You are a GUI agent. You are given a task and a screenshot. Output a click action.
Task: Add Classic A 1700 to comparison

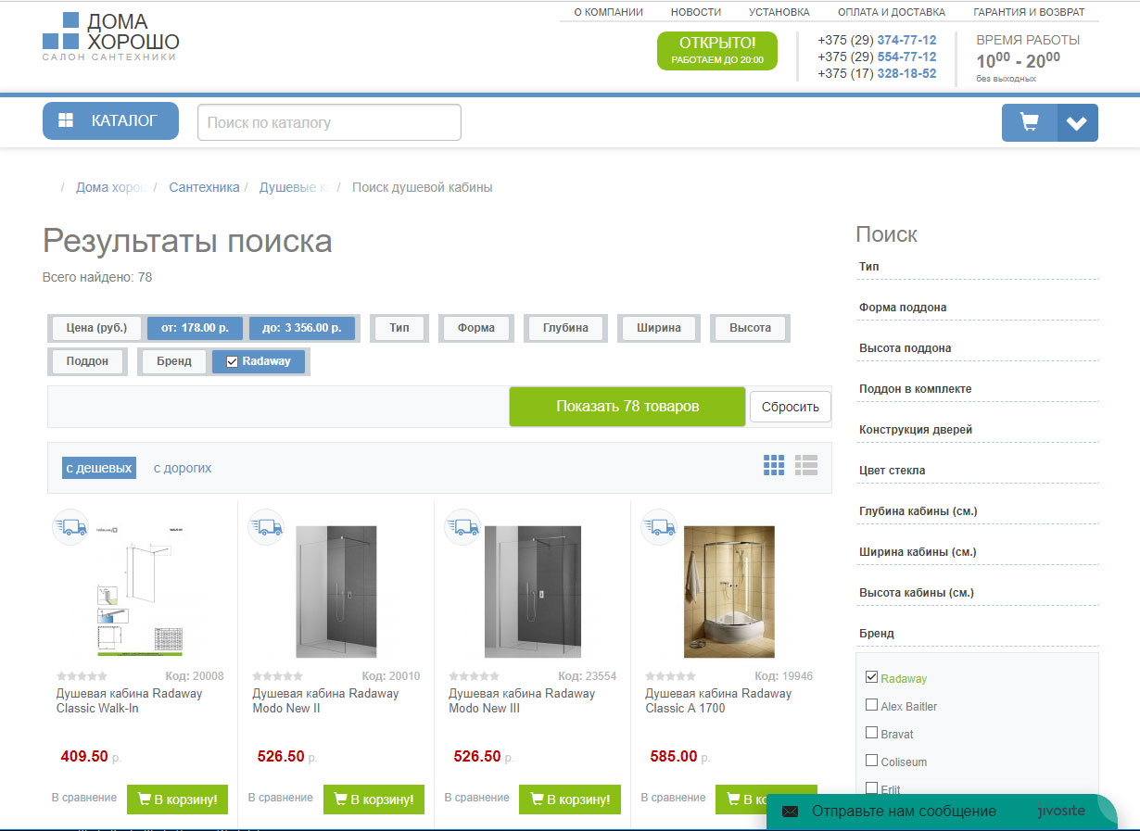[x=674, y=798]
